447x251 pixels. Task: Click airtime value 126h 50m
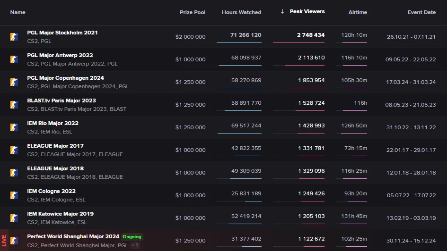354,125
